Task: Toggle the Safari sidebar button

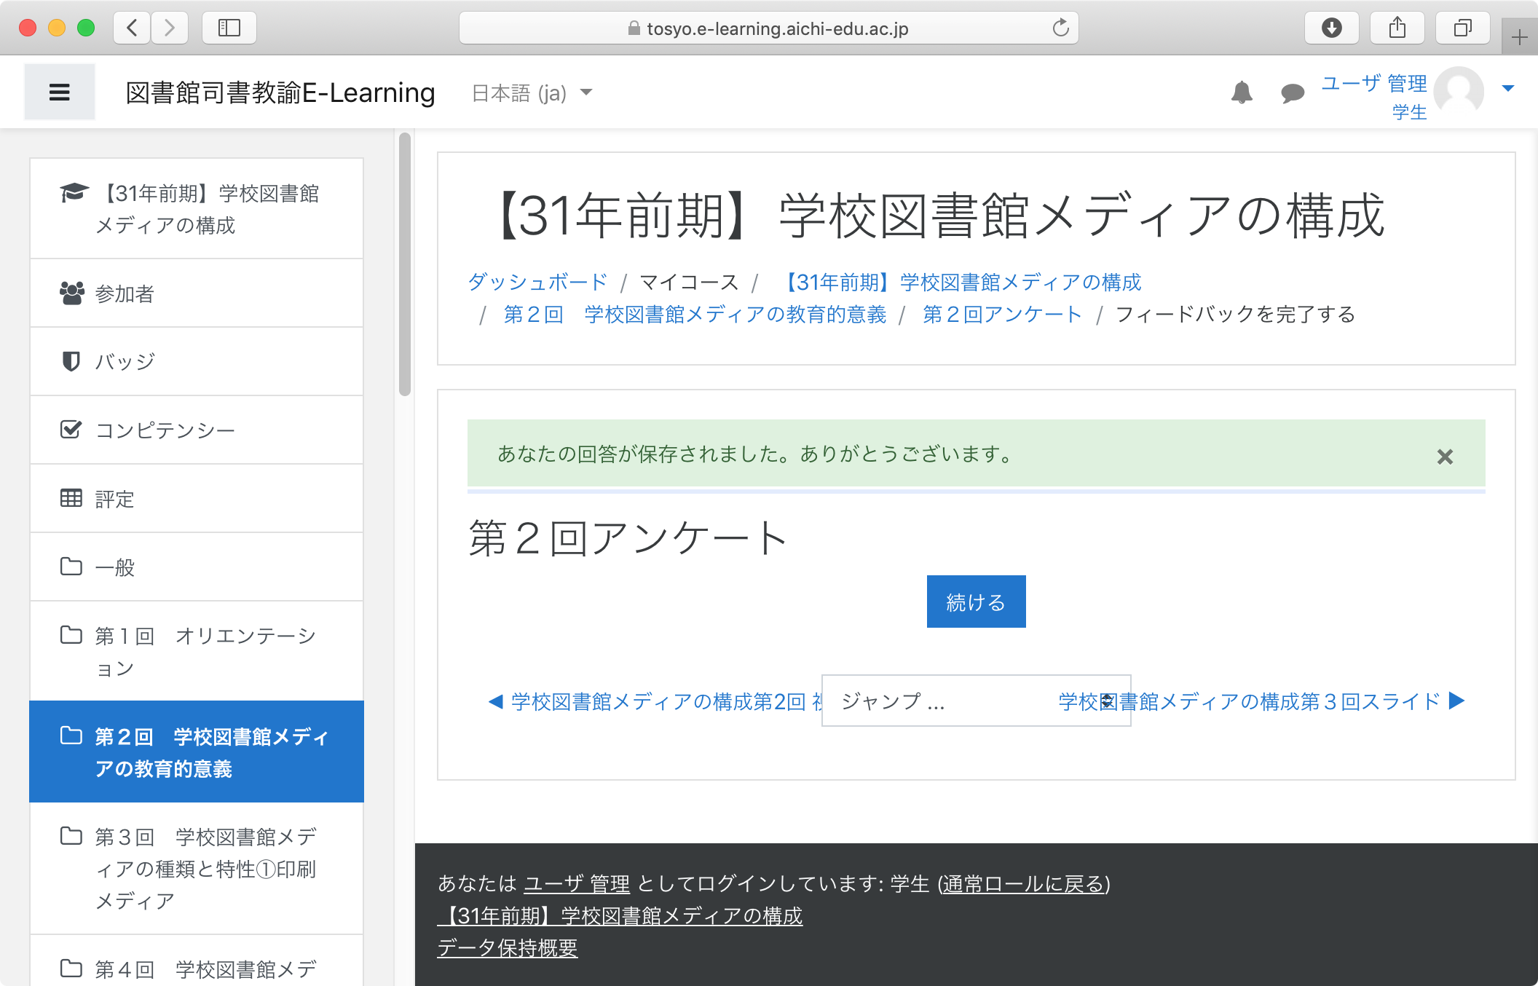Action: coord(229,28)
